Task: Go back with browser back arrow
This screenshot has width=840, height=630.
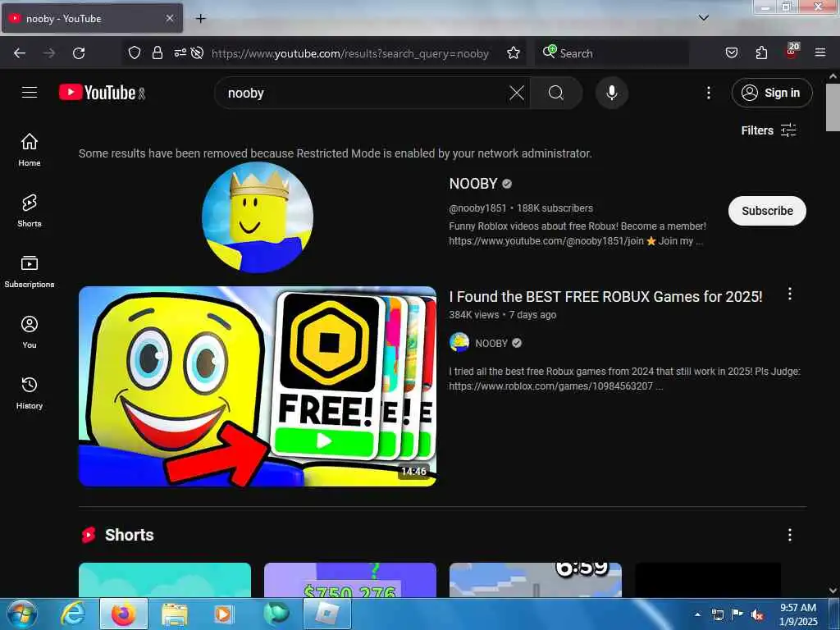Action: (x=20, y=53)
